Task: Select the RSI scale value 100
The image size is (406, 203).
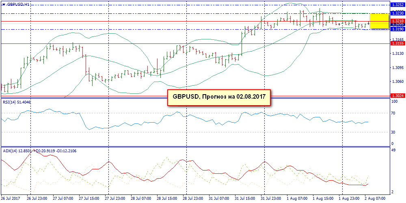Action: coord(394,101)
